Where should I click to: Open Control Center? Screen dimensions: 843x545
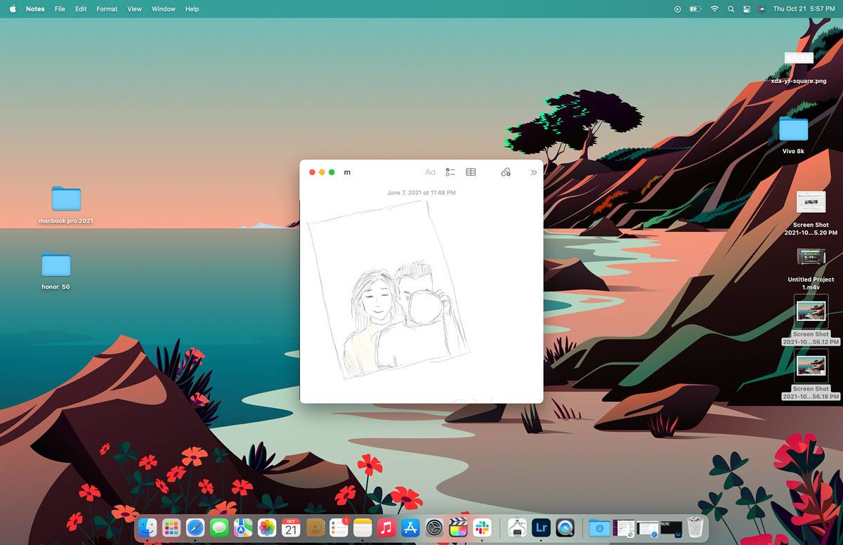pos(747,9)
